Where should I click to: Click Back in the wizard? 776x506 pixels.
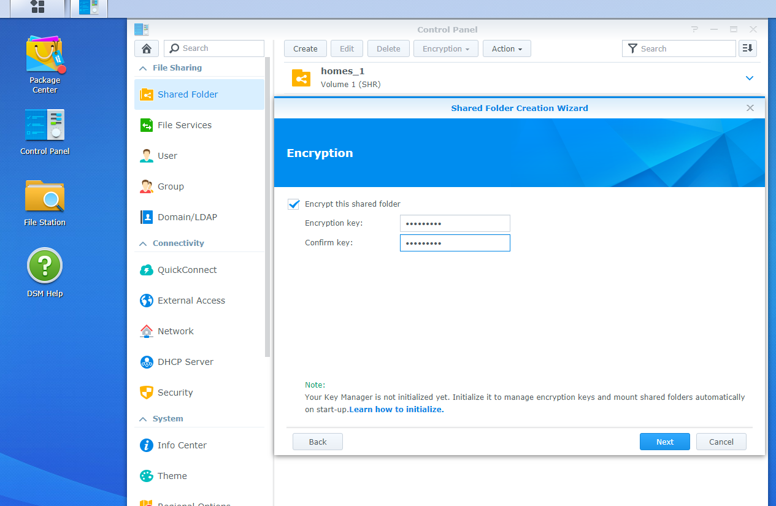[x=318, y=442]
